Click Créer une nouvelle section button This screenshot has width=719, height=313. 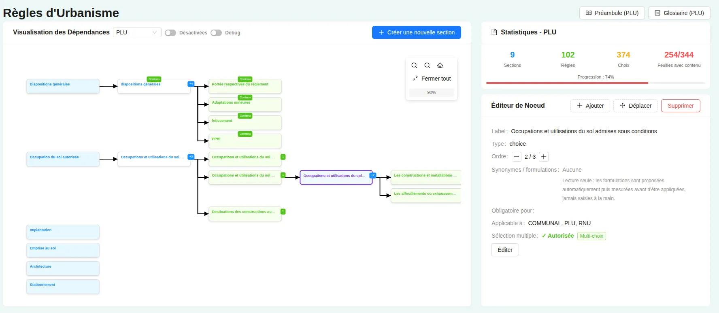(417, 32)
